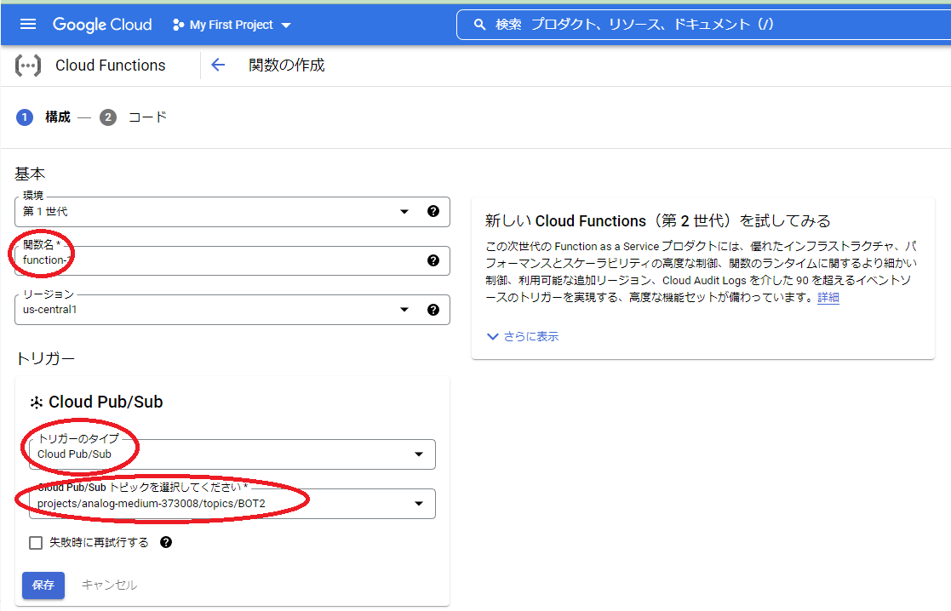
Task: Click the Google Cloud logo
Action: pos(102,24)
